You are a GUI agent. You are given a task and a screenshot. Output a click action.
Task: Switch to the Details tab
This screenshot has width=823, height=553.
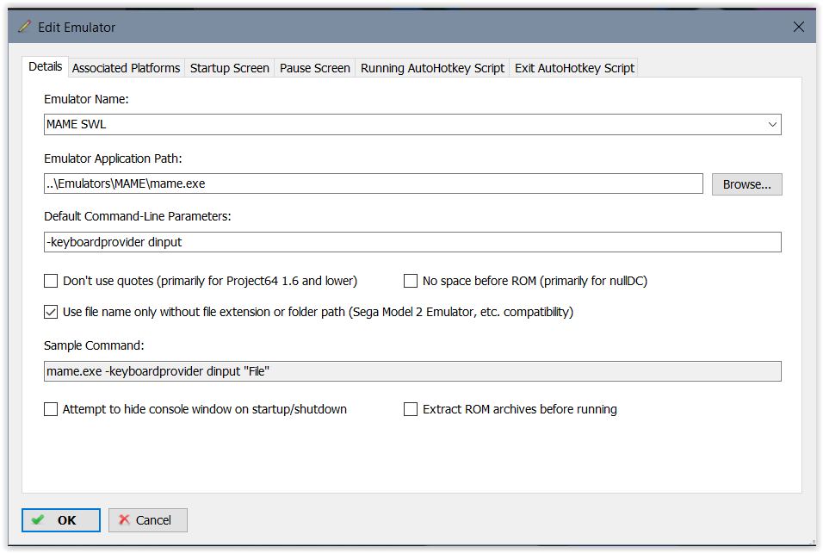pos(45,67)
